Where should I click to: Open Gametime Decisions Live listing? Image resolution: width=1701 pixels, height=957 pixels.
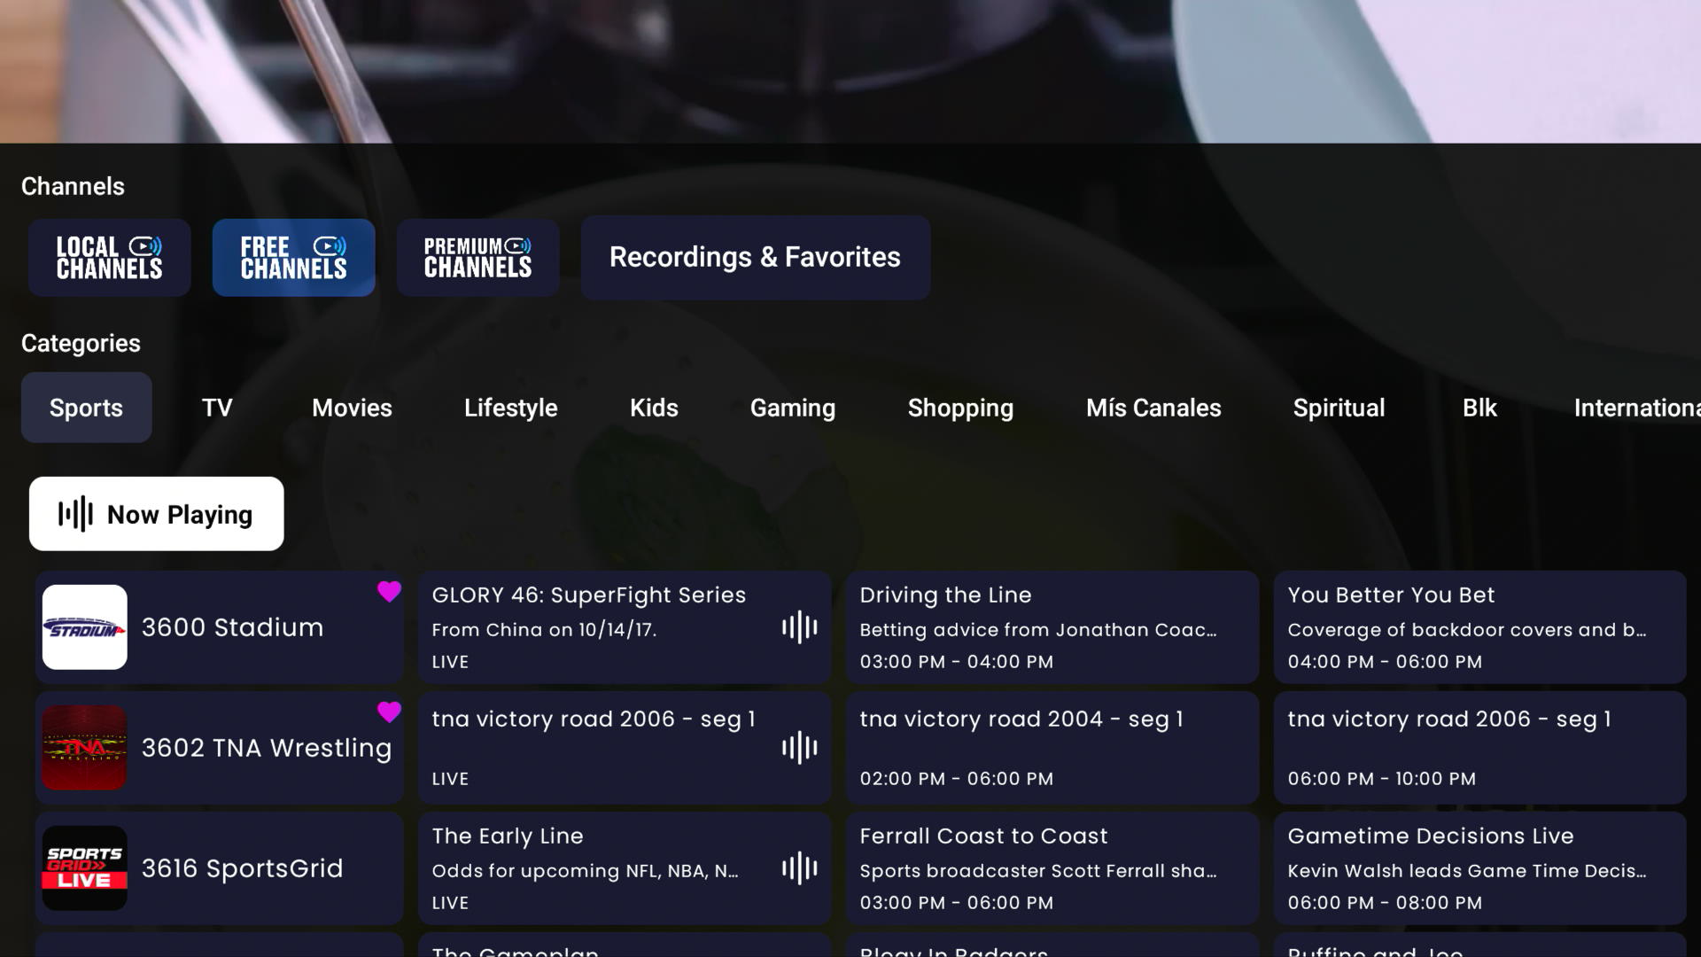tap(1480, 868)
